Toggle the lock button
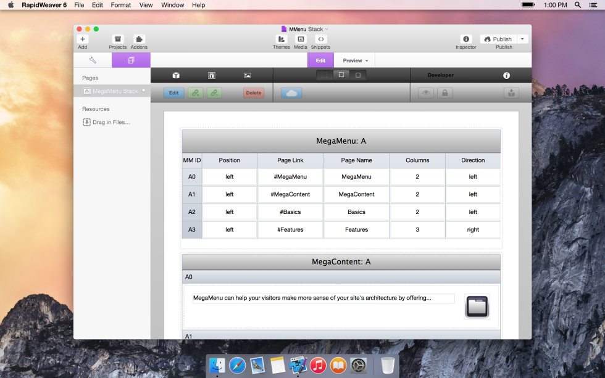This screenshot has width=605, height=378. (445, 93)
